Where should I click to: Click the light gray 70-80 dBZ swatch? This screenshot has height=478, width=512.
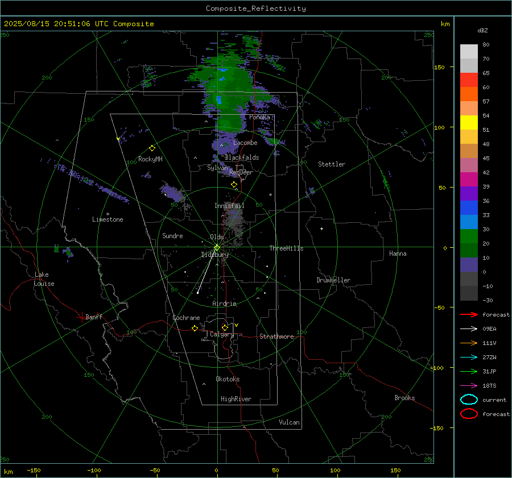point(469,52)
